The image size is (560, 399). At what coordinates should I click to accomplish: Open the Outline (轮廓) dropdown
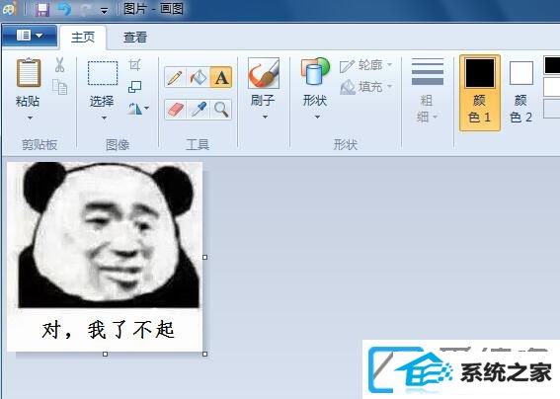[366, 65]
